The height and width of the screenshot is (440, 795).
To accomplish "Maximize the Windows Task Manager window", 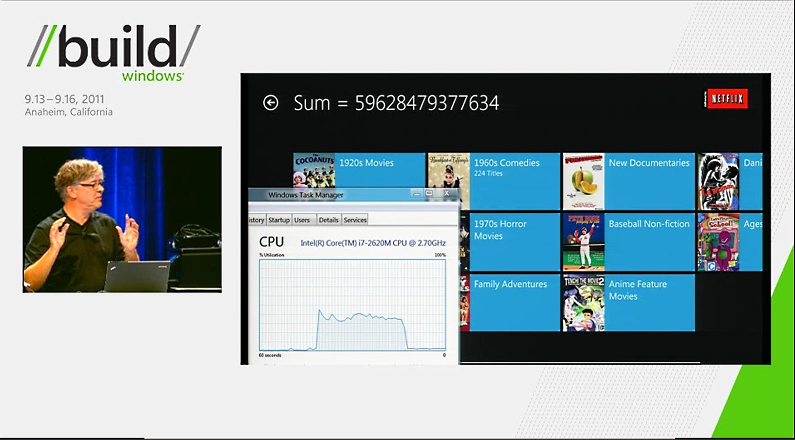I will (x=429, y=193).
